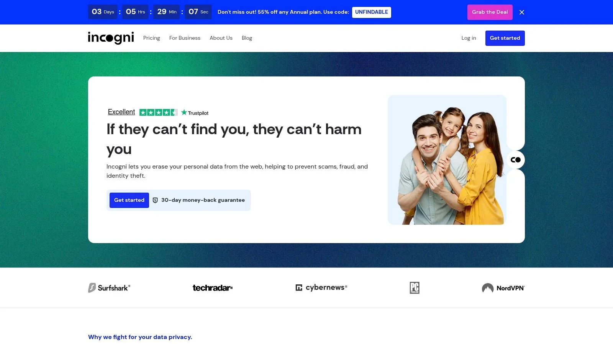Click the 'If they can't find you' headline
The image size is (613, 344).
(234, 140)
